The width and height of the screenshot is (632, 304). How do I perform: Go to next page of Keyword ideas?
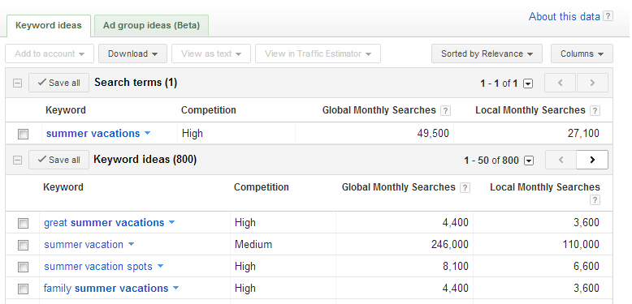tap(592, 160)
